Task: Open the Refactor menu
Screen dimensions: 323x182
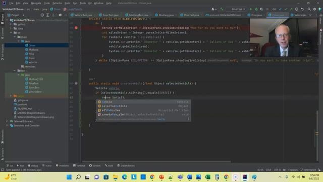Action: point(57,3)
